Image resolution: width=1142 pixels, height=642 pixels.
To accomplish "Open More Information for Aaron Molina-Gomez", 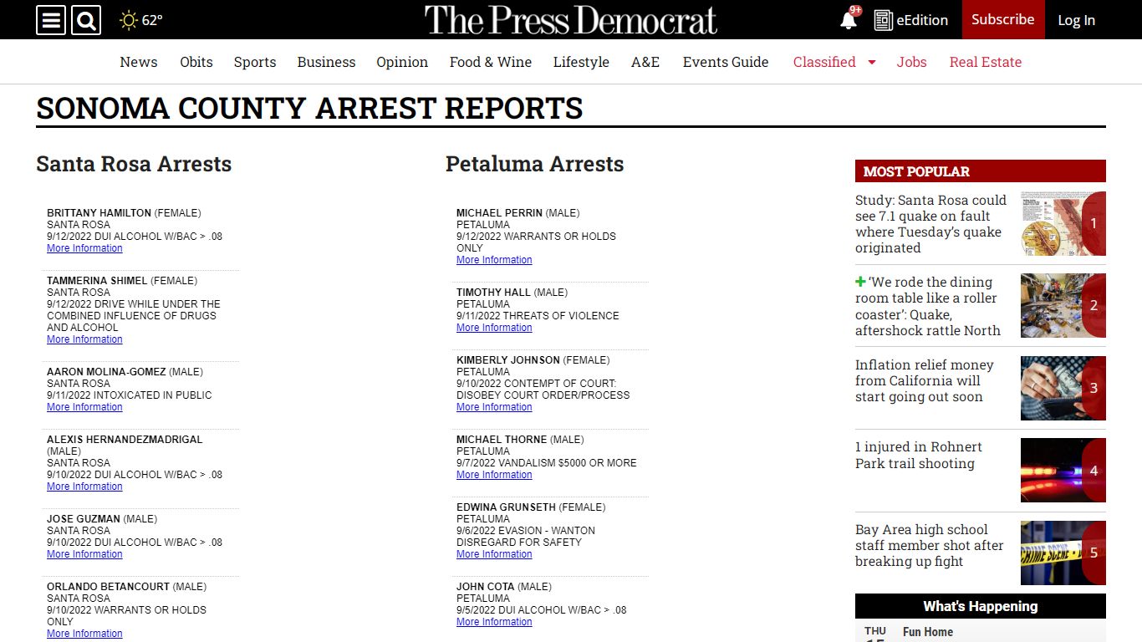I will click(x=84, y=407).
